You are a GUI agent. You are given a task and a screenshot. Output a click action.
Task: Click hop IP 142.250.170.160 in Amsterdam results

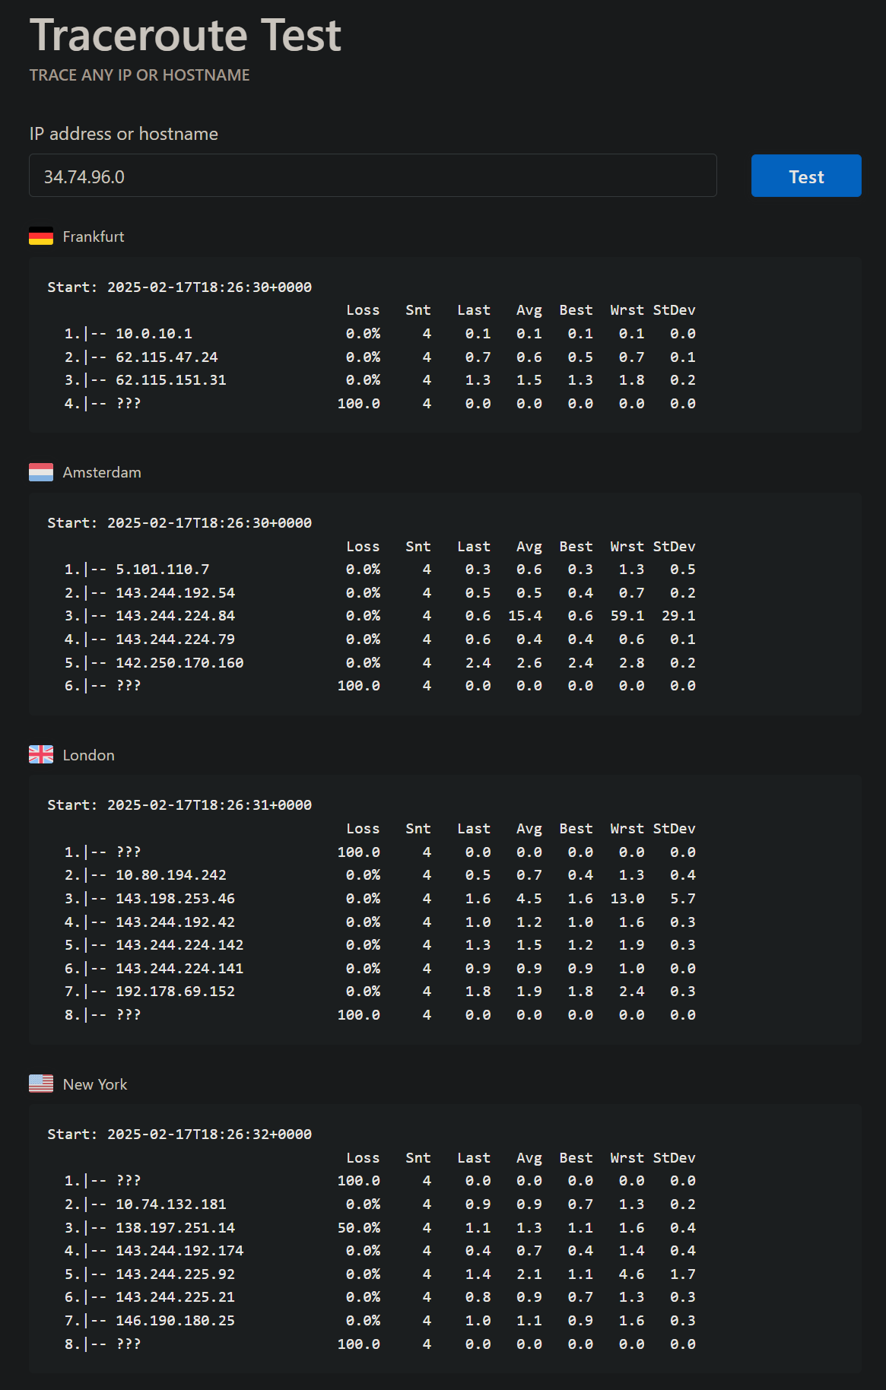coord(179,663)
